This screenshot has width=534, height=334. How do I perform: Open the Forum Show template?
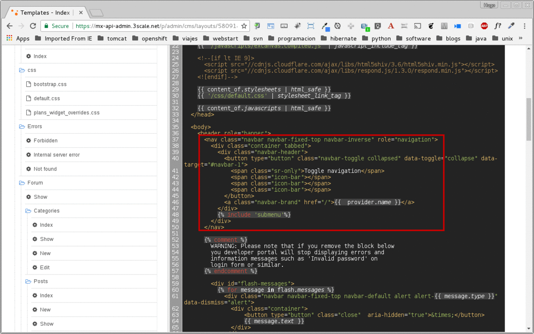pos(40,197)
